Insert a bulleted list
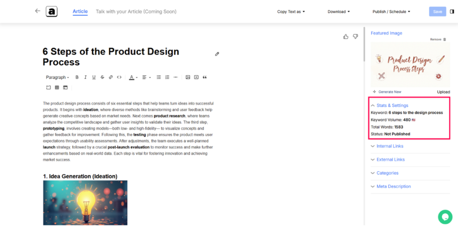The width and height of the screenshot is (458, 229). pos(159,77)
